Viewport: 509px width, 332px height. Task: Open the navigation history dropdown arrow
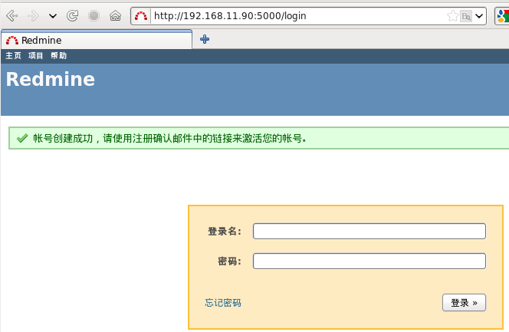point(53,15)
